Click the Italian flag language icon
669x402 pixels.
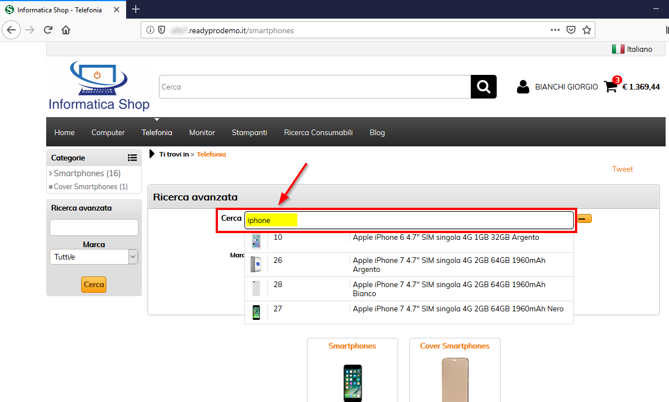(618, 49)
